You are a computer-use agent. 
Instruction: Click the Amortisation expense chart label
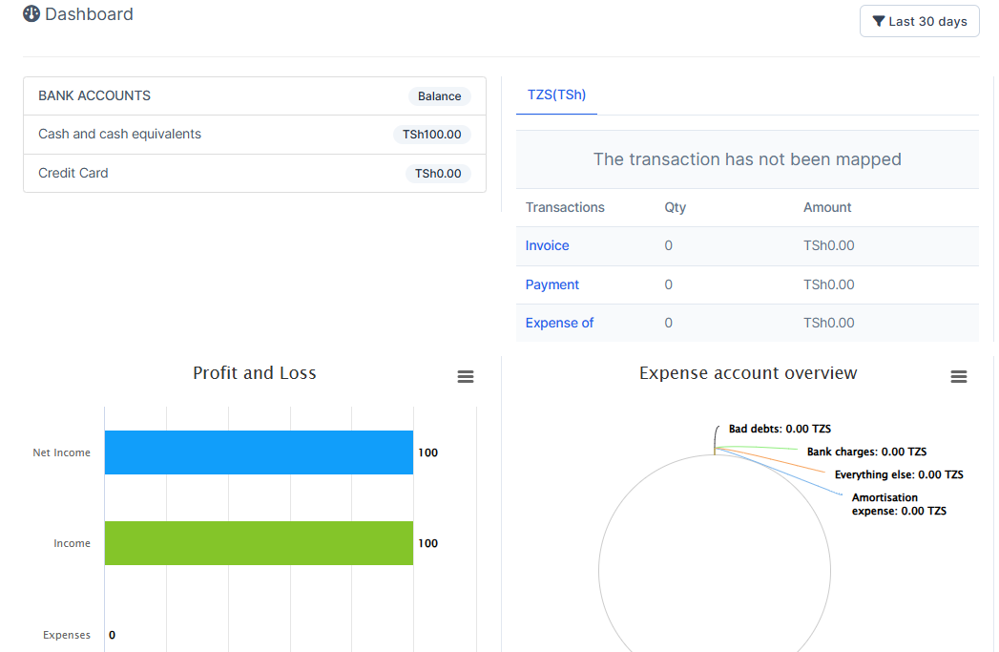click(x=898, y=504)
